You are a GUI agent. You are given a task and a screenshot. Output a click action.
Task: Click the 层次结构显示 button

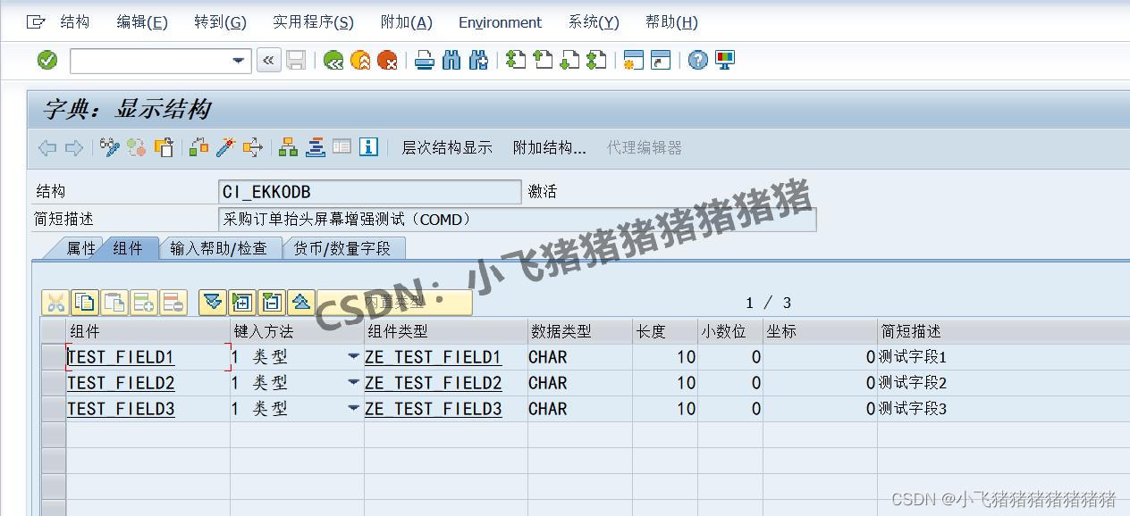(x=447, y=147)
